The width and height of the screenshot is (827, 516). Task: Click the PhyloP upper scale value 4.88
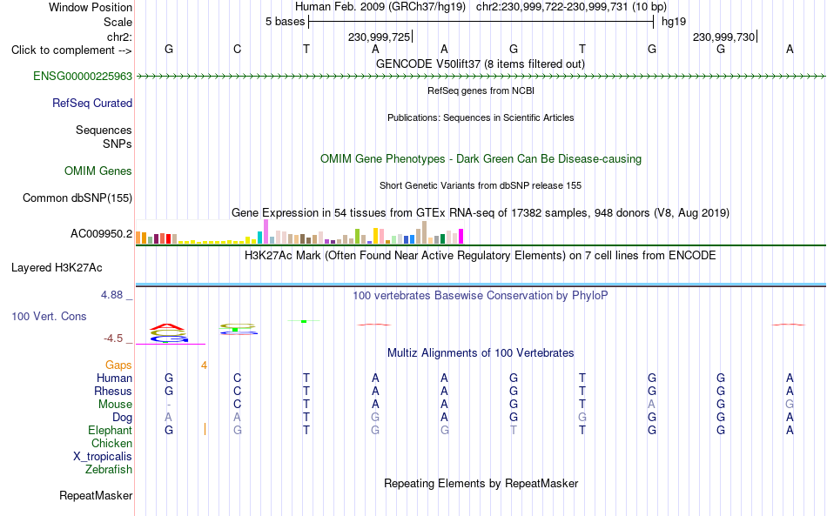111,295
